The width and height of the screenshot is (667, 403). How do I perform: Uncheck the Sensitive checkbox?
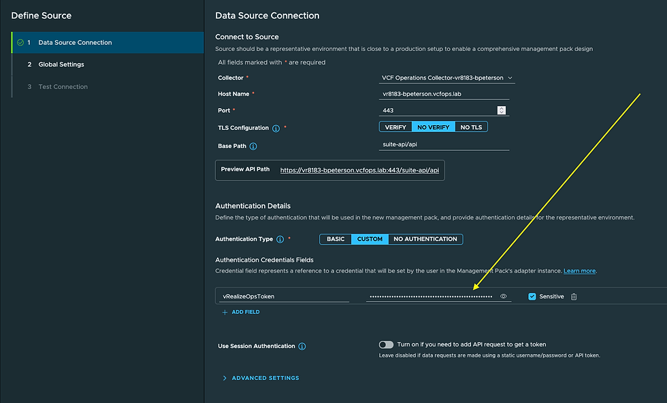coord(532,297)
